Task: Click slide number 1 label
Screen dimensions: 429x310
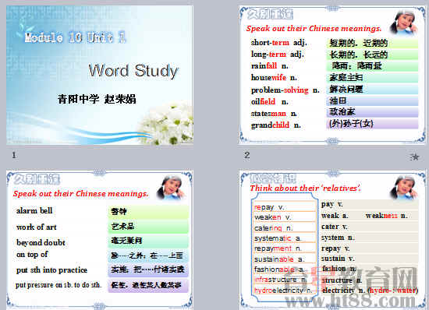Action: click(x=14, y=155)
